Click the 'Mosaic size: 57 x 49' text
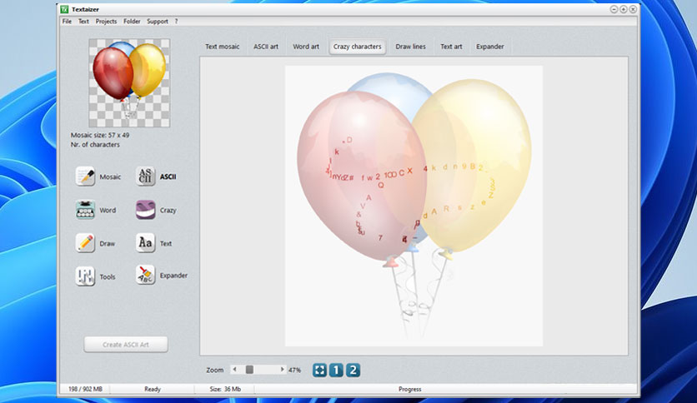697x403 pixels. (100, 135)
